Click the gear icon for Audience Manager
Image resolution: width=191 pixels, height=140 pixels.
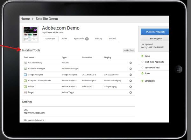click(x=131, y=69)
